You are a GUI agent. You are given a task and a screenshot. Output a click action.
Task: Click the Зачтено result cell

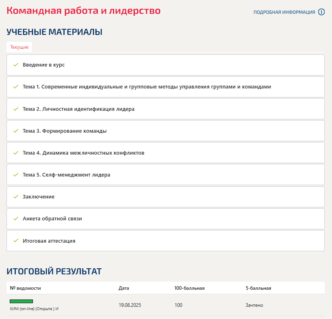coord(254,305)
